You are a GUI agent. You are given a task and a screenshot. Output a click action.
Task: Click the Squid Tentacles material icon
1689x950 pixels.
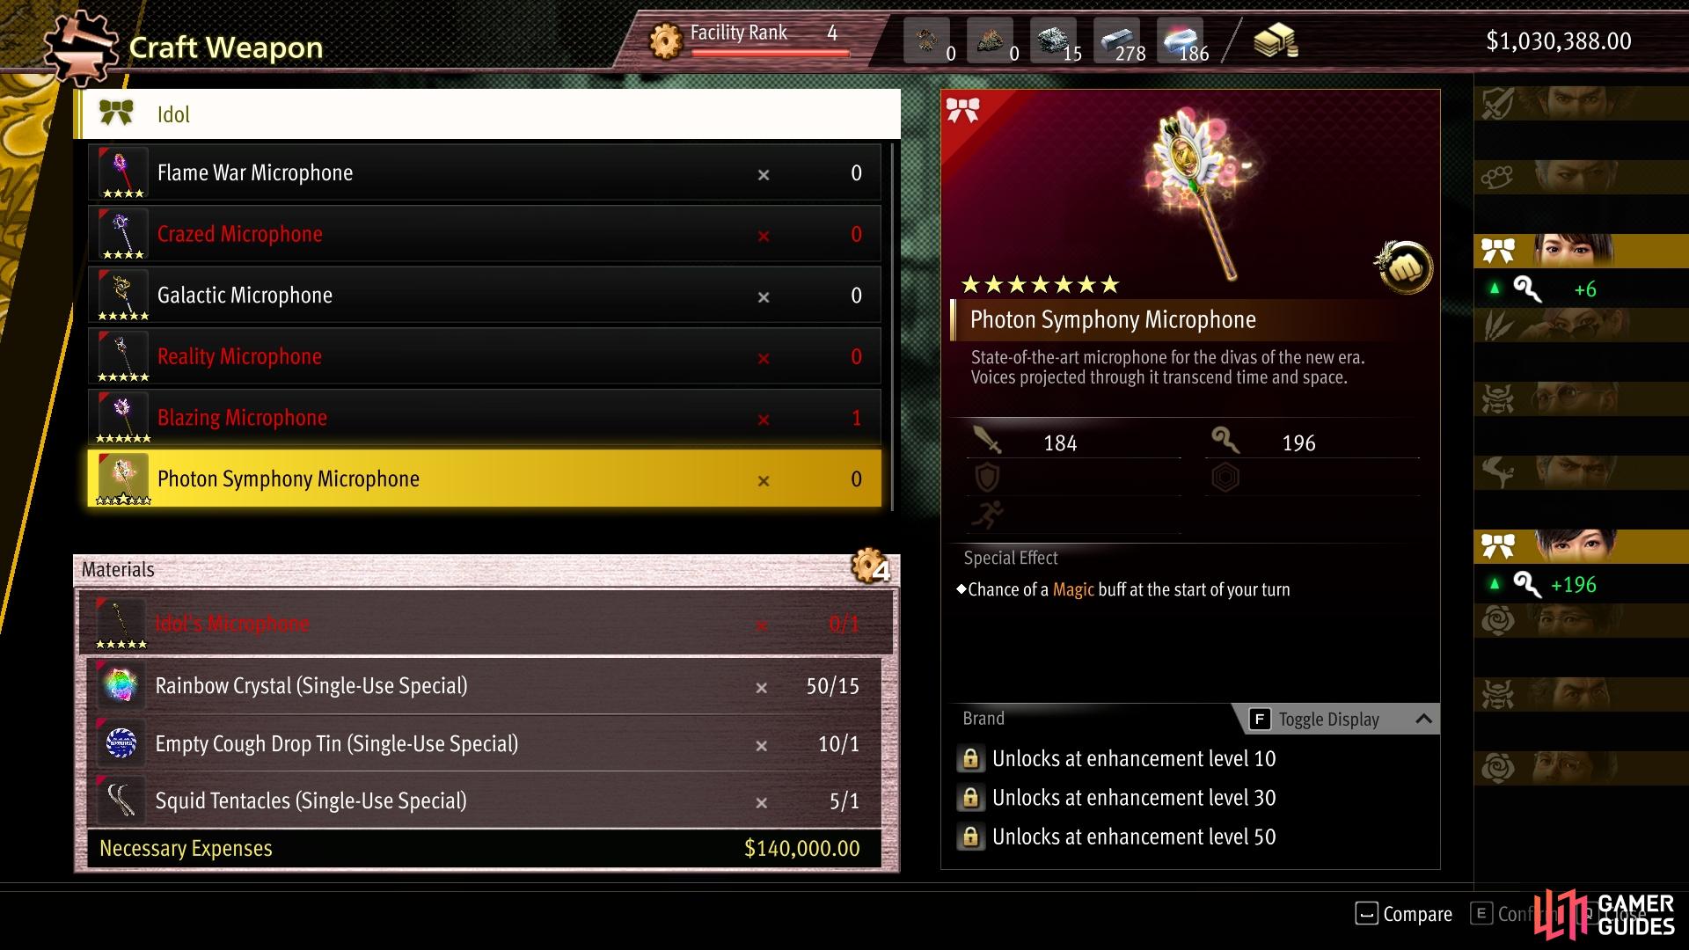coord(121,801)
